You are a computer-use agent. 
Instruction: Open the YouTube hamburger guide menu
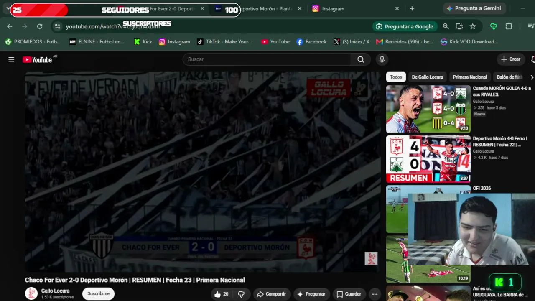[x=11, y=59]
